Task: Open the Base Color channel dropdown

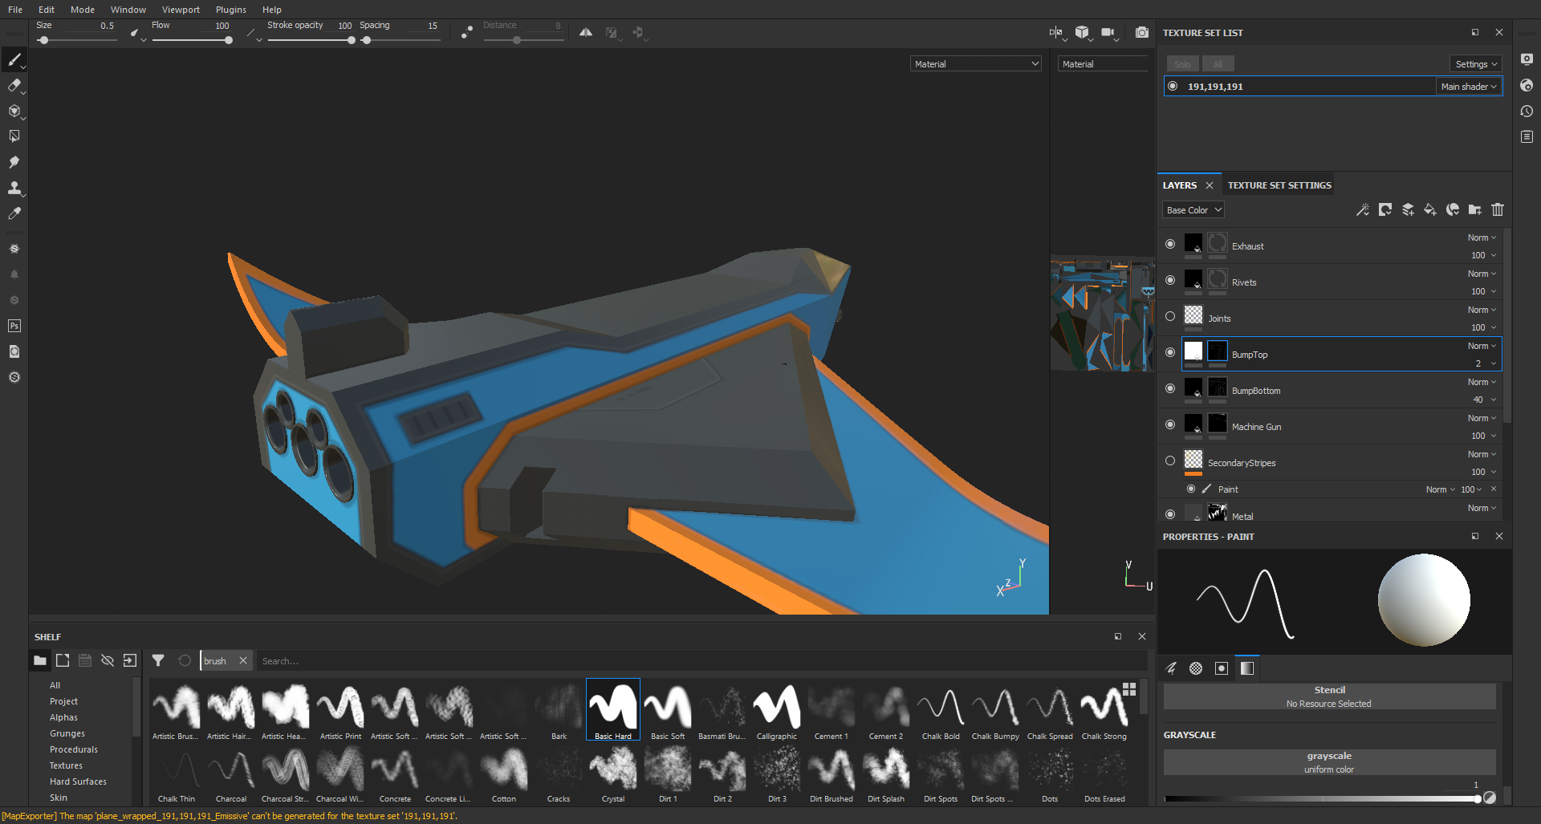Action: [1193, 210]
